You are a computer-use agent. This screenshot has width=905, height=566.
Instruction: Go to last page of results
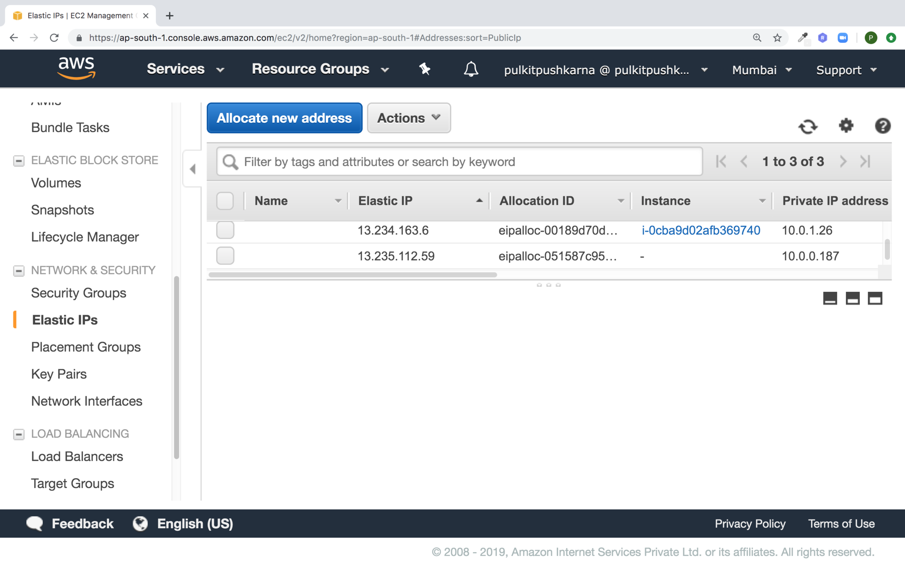866,161
